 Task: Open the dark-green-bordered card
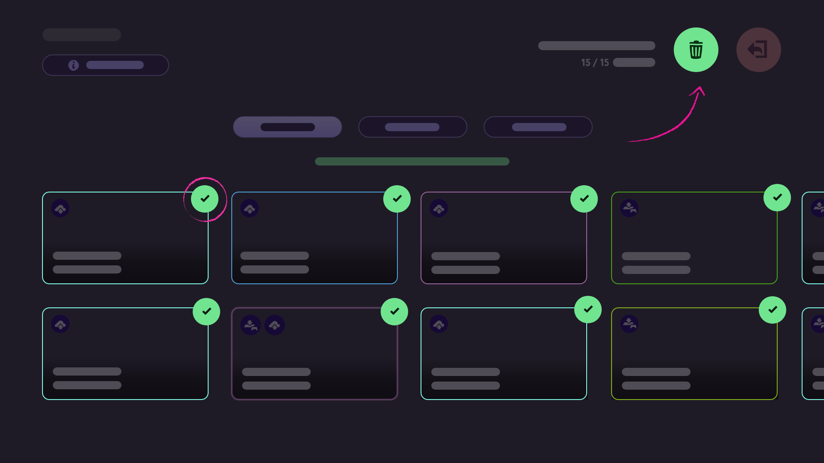(694, 238)
